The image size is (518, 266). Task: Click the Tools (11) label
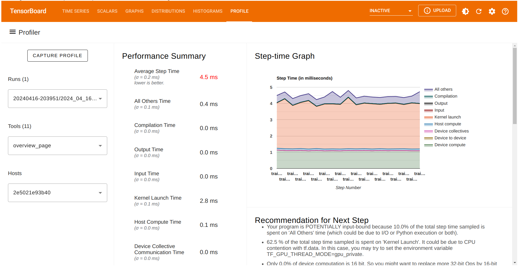coord(20,126)
